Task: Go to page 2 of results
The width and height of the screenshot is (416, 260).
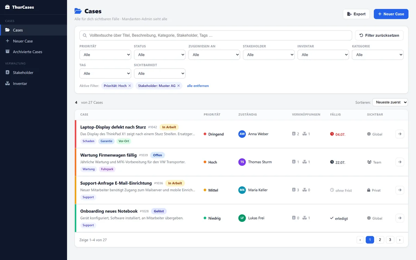Action: click(x=380, y=240)
